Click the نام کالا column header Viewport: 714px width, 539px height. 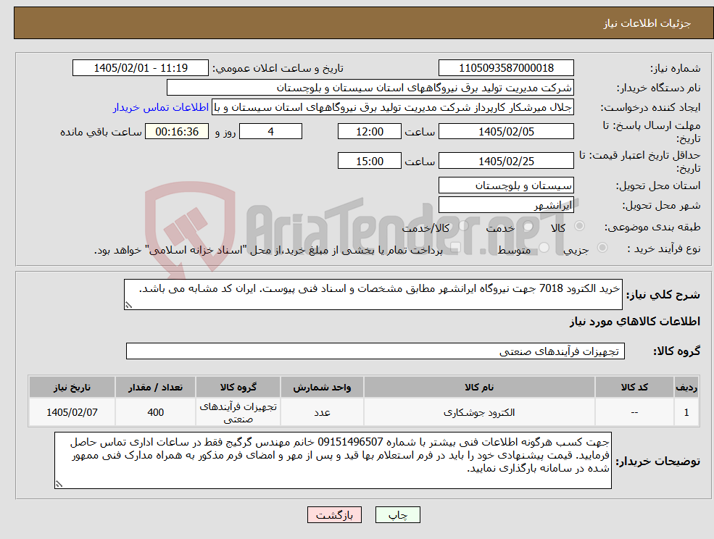[x=479, y=387]
